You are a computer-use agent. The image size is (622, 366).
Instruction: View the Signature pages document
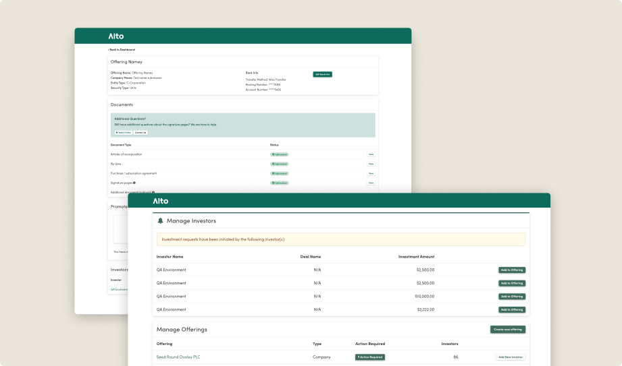click(x=371, y=183)
